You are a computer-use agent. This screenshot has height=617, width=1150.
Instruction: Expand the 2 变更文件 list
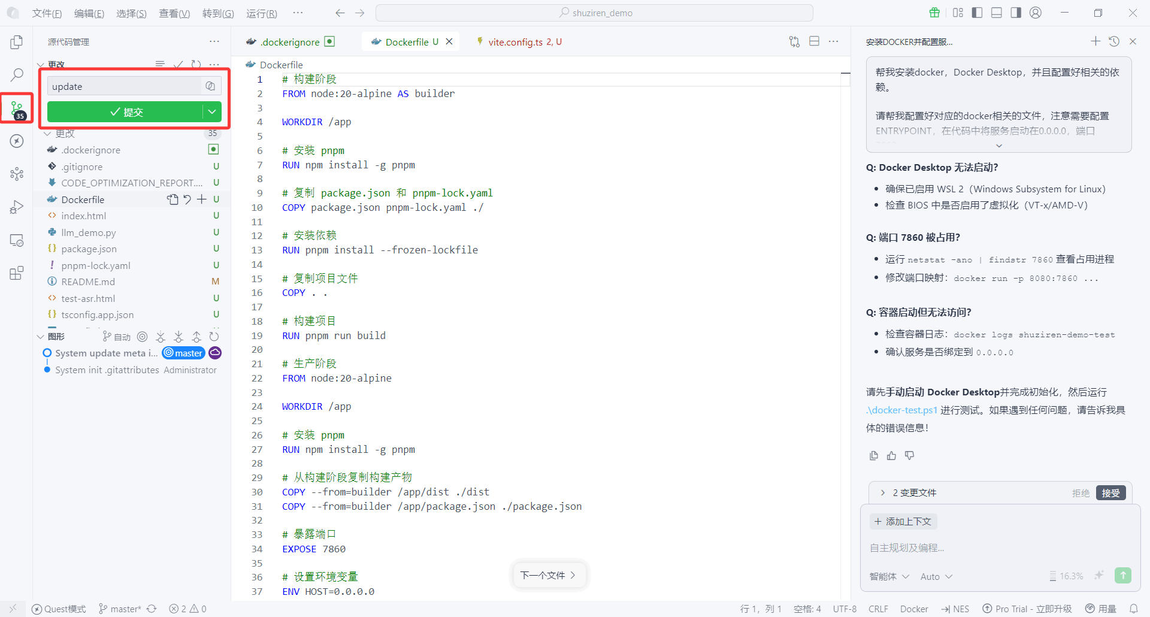coord(882,492)
